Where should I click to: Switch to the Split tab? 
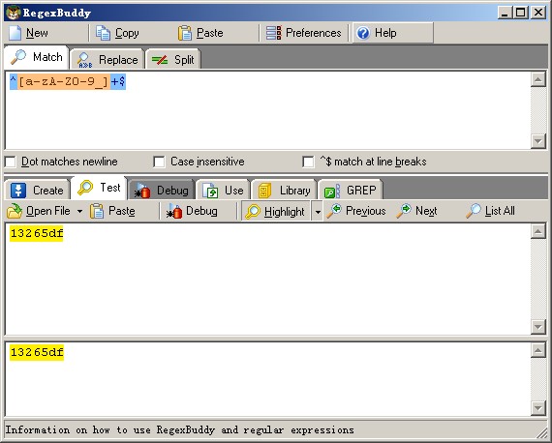coord(172,60)
